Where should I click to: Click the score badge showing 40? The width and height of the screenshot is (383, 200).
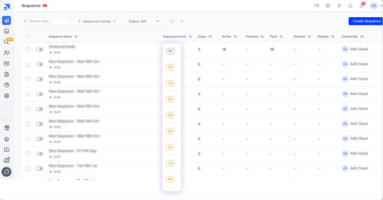(170, 179)
